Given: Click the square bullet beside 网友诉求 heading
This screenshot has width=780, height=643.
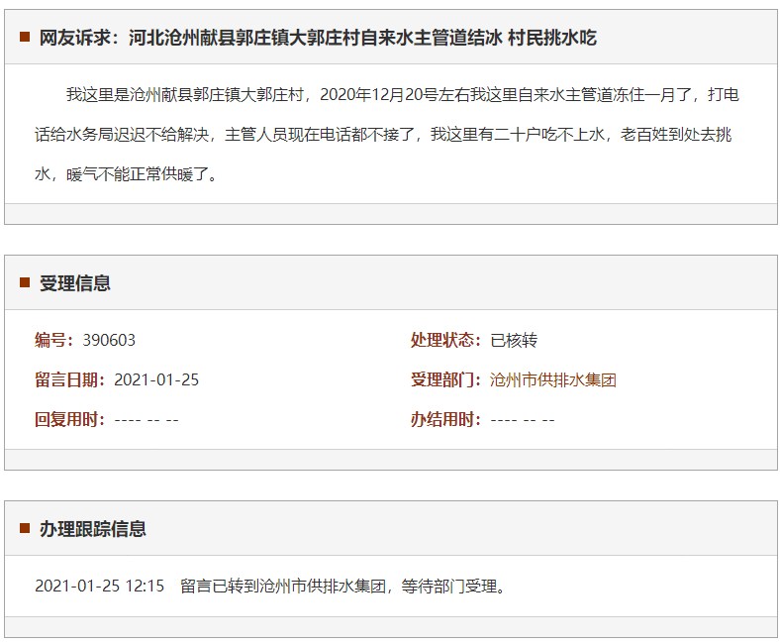Looking at the screenshot, I should [x=25, y=38].
